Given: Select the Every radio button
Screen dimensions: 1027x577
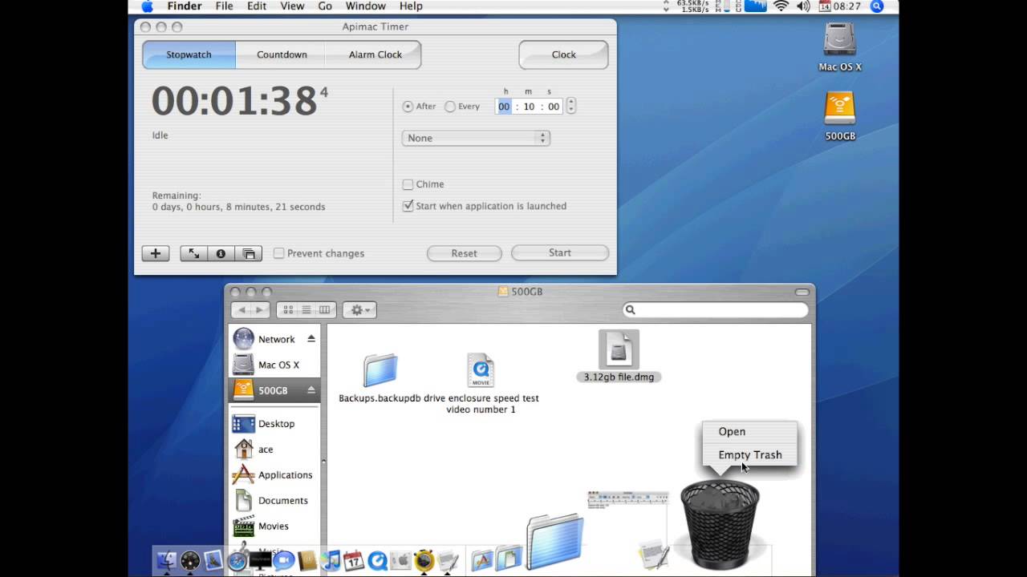Looking at the screenshot, I should (450, 107).
